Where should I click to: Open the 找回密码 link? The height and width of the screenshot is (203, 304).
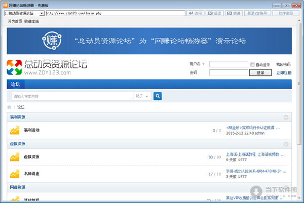(x=283, y=64)
